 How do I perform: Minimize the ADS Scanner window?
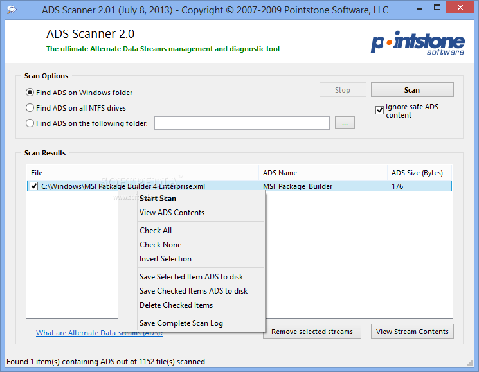tap(420, 8)
